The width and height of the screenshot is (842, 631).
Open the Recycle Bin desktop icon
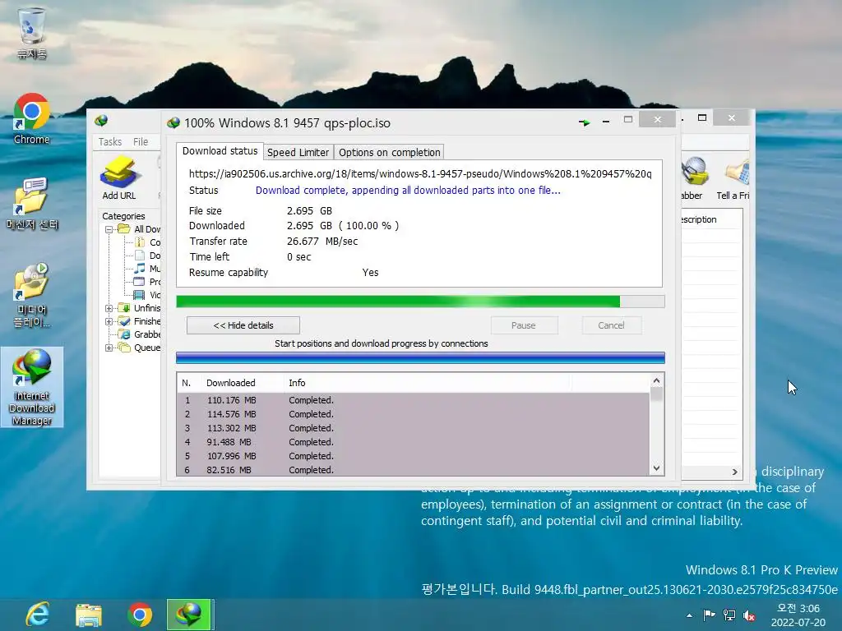coord(32,32)
